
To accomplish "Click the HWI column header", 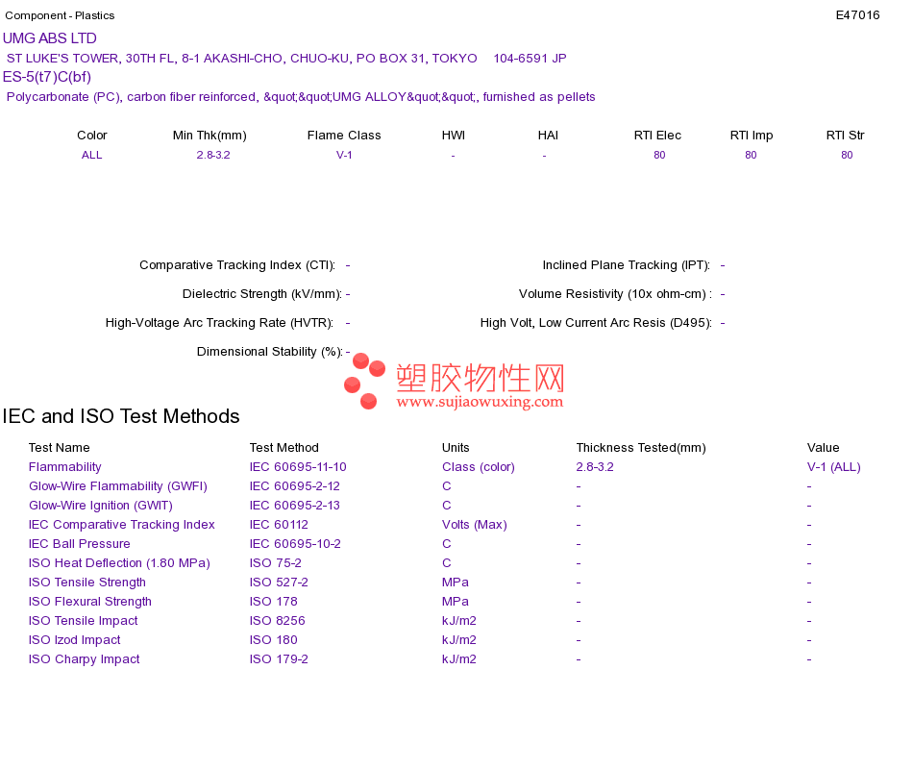I will (x=453, y=136).
